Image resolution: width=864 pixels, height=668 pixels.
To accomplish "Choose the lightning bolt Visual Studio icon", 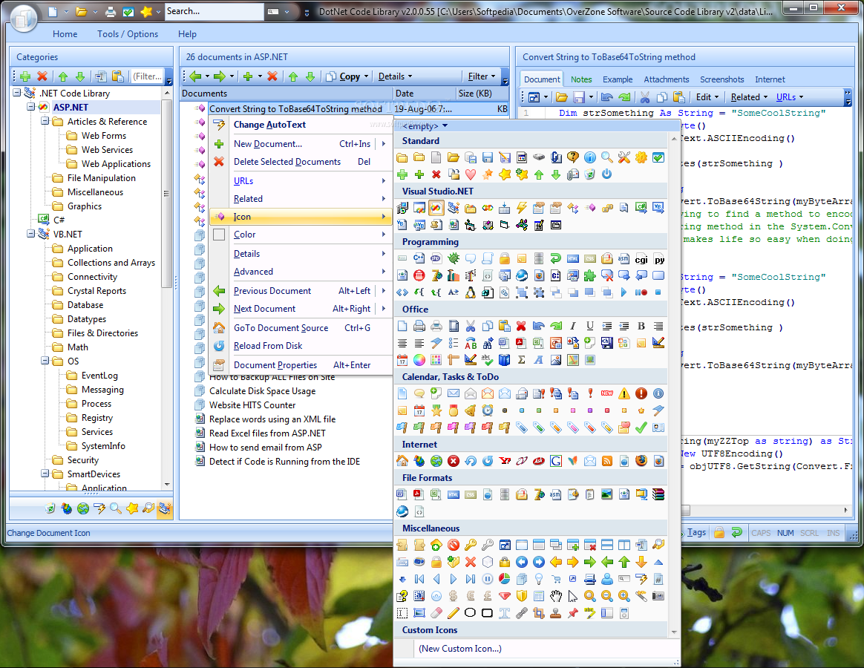I will pyautogui.click(x=521, y=208).
